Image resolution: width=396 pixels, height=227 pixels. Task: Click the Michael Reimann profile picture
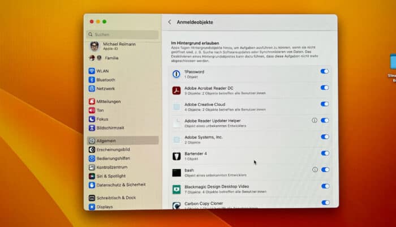click(94, 46)
